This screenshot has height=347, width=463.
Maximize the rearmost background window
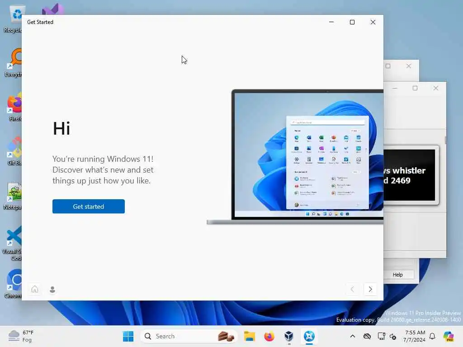[388, 66]
